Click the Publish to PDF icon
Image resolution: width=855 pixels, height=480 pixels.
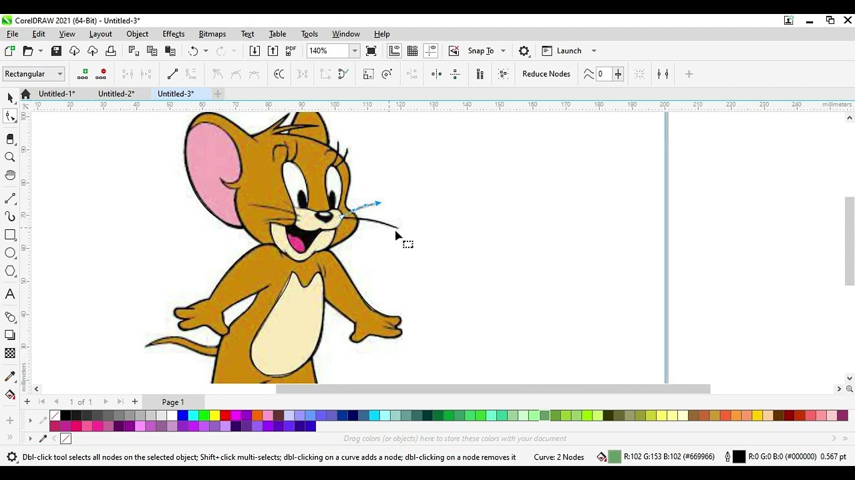(291, 51)
